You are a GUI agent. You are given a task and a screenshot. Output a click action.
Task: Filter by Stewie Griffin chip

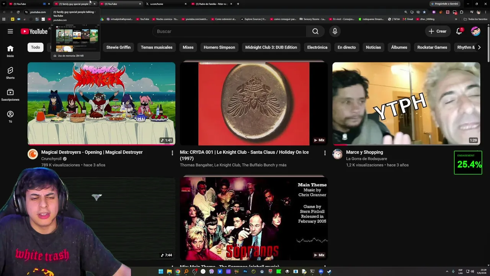click(x=118, y=47)
